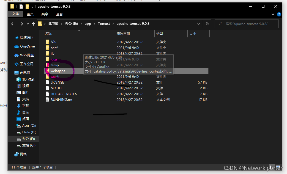Select the RELEASE-NOTES file
Screen dimensions: 287x174
point(64,94)
